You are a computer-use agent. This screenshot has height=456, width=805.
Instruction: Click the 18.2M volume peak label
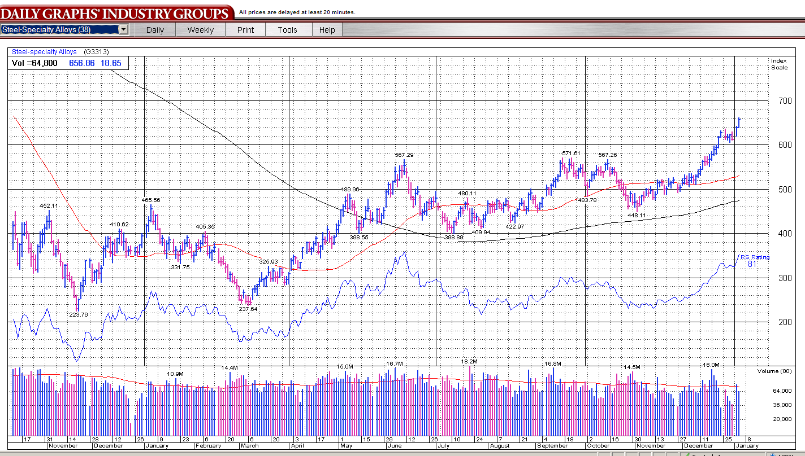(469, 362)
